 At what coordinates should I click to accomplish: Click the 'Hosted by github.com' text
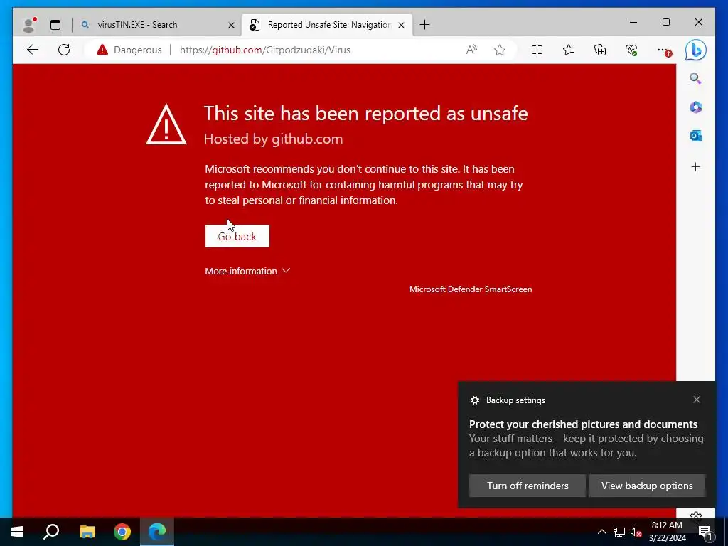point(273,139)
